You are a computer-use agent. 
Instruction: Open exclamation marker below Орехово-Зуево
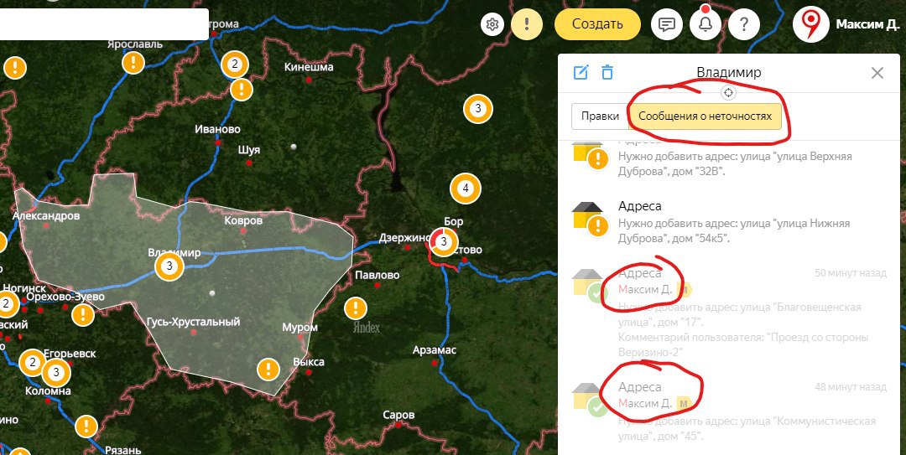click(x=83, y=315)
